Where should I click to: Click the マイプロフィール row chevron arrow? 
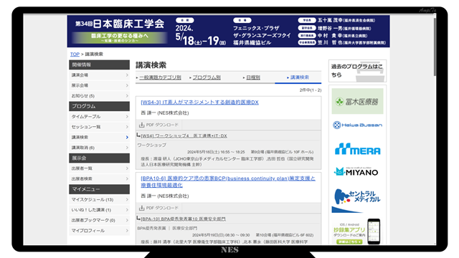127,231
